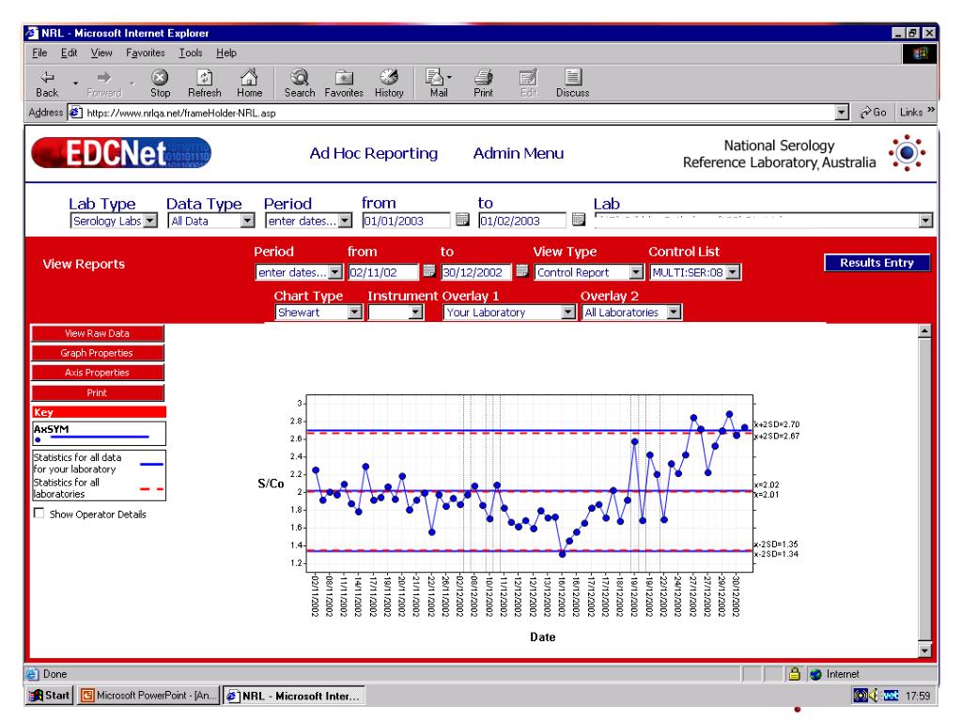Expand the View Type Control Report dropdown
Image resolution: width=962 pixels, height=721 pixels.
636,272
